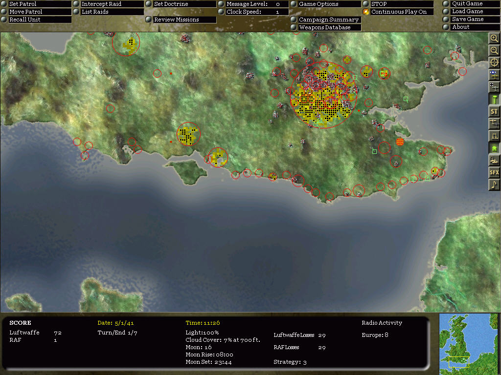Show radar towers with the mast icon

494,136
